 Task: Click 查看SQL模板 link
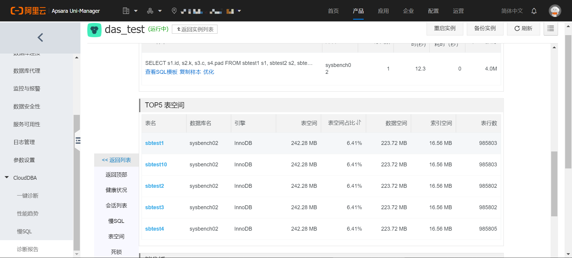(161, 72)
